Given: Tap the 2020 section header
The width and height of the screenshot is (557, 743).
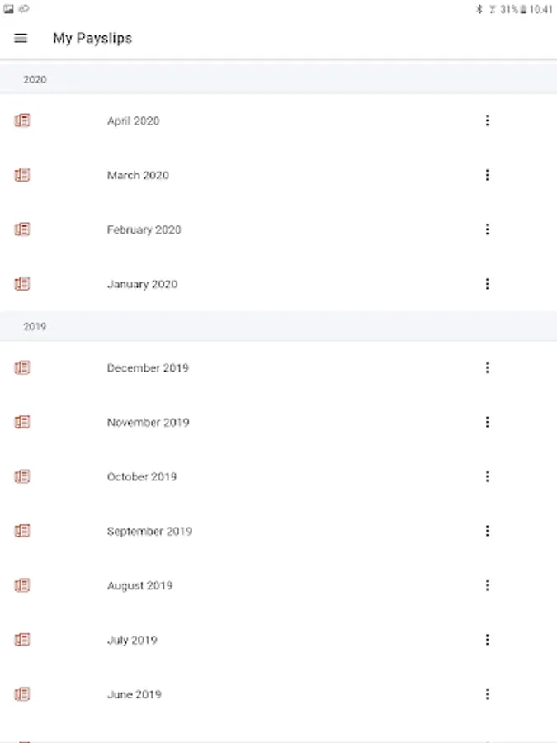Looking at the screenshot, I should (279, 79).
